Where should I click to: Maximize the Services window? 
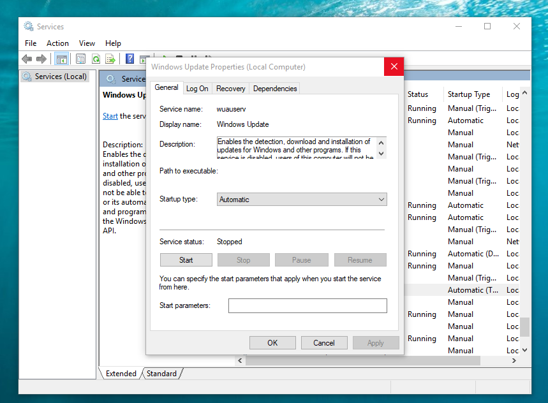(487, 26)
